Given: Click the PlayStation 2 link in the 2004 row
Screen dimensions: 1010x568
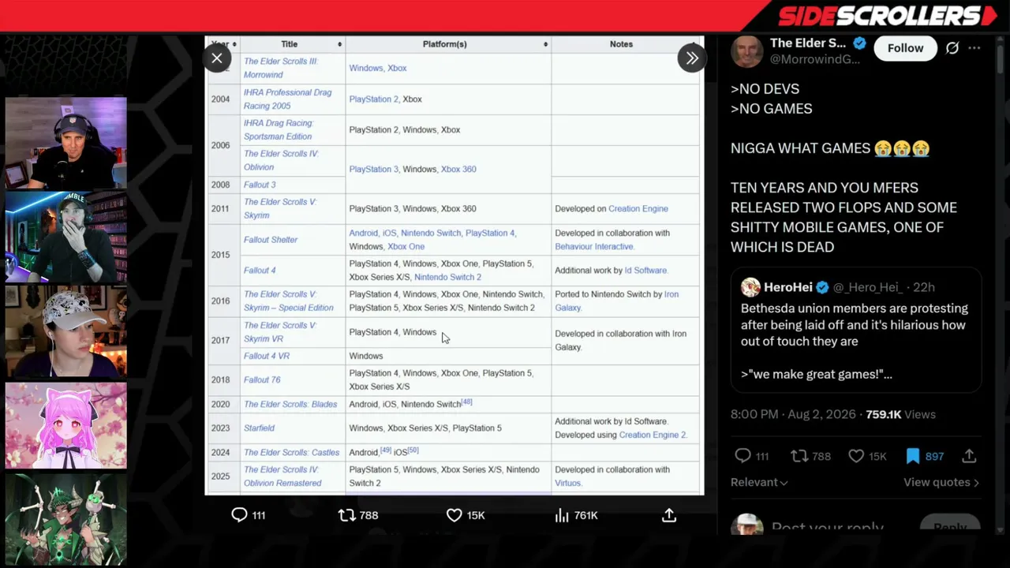Looking at the screenshot, I should click(x=374, y=99).
